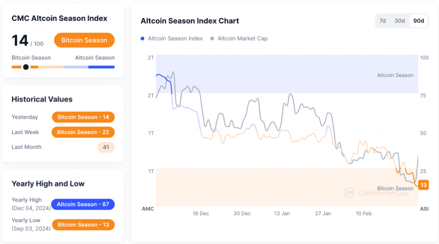
Task: Click the Yearly High Altcoin Season - 87 badge
Action: 83,204
